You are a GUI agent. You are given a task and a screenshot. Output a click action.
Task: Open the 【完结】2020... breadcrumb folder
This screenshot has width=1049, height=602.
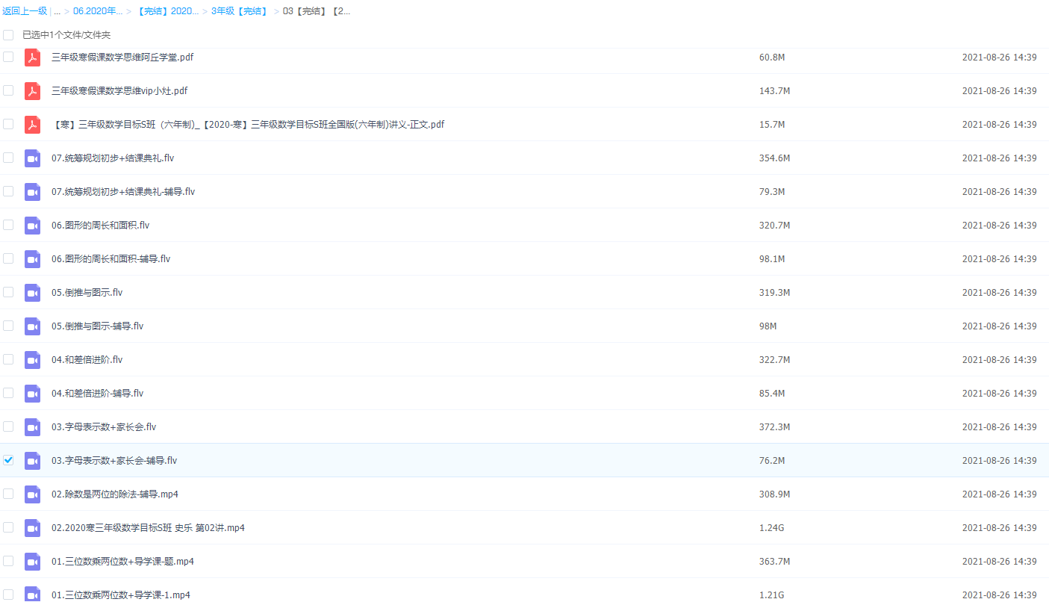click(168, 11)
